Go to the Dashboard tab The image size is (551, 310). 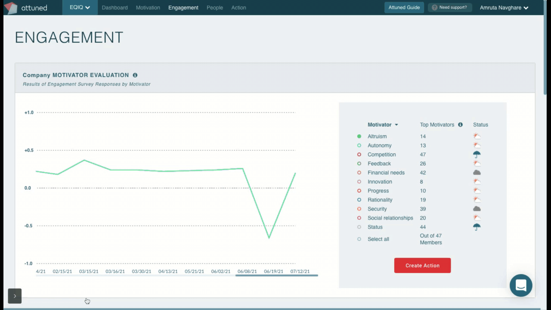tap(115, 8)
